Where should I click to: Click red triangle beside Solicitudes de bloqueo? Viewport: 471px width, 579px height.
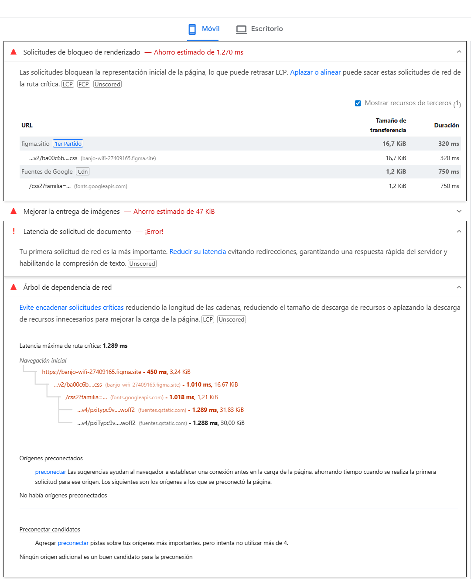pos(14,52)
